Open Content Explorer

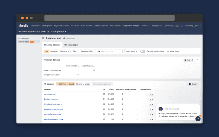[101, 26]
